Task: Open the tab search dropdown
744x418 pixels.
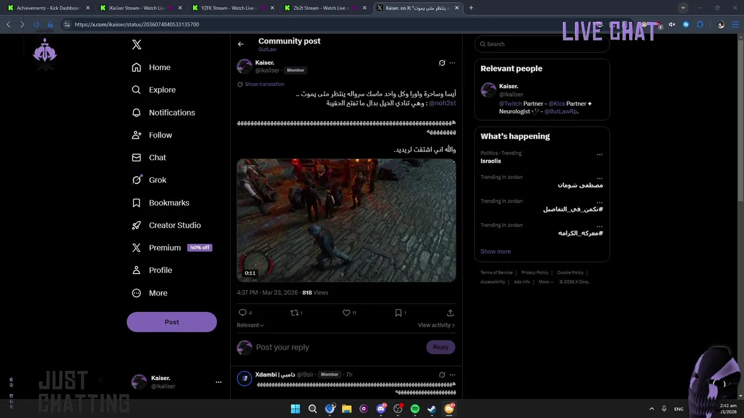Action: tap(683, 8)
